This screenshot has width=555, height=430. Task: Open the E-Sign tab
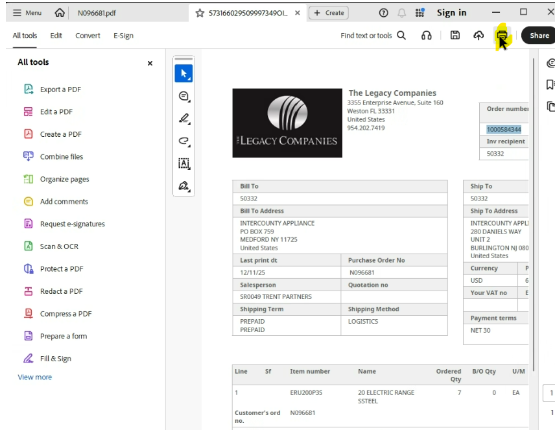pyautogui.click(x=123, y=36)
